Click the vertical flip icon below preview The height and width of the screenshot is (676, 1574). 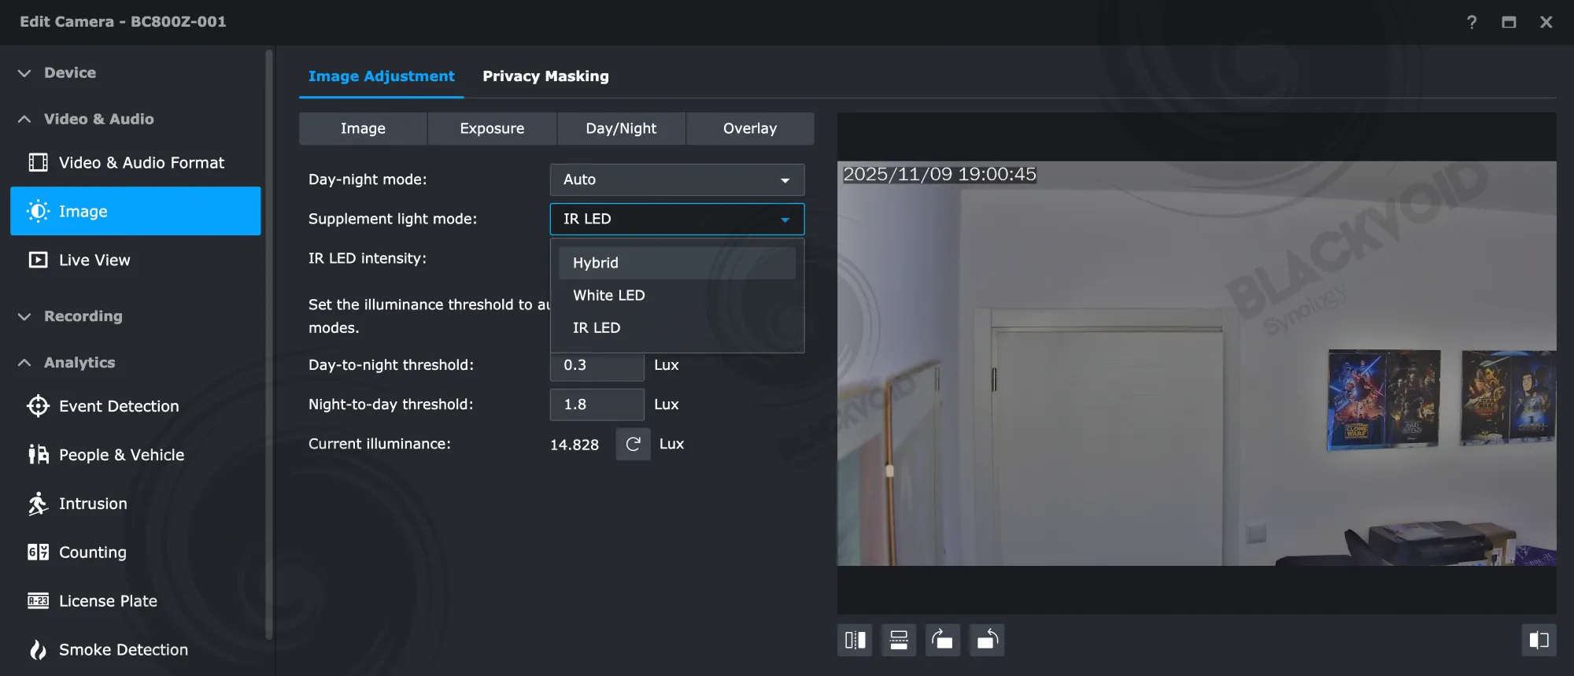click(x=899, y=640)
